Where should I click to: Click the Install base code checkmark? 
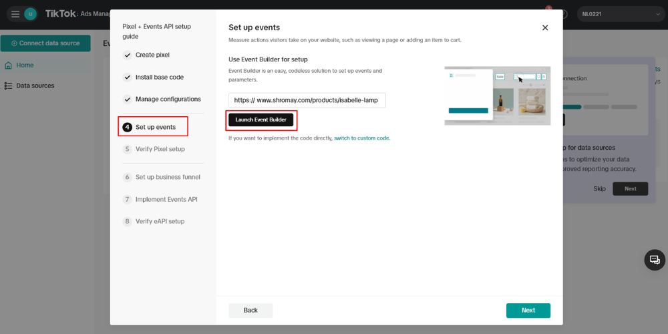(127, 77)
